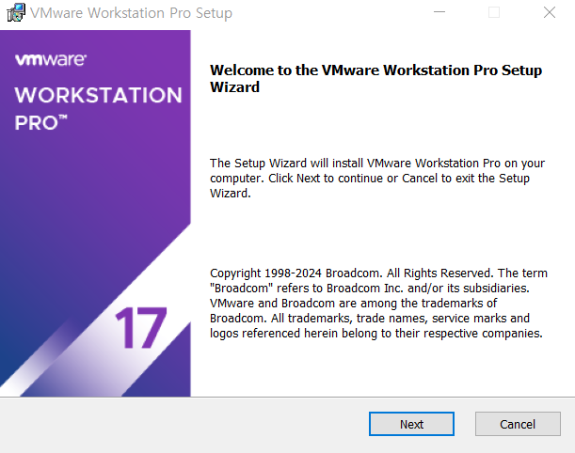Click Next to continue the setup
The width and height of the screenshot is (575, 453).
[411, 424]
